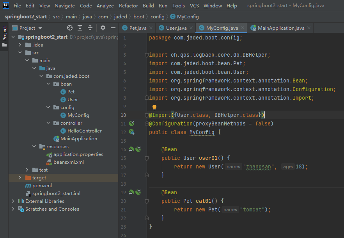Open Project panel settings gear
The width and height of the screenshot is (344, 238).
click(x=103, y=28)
